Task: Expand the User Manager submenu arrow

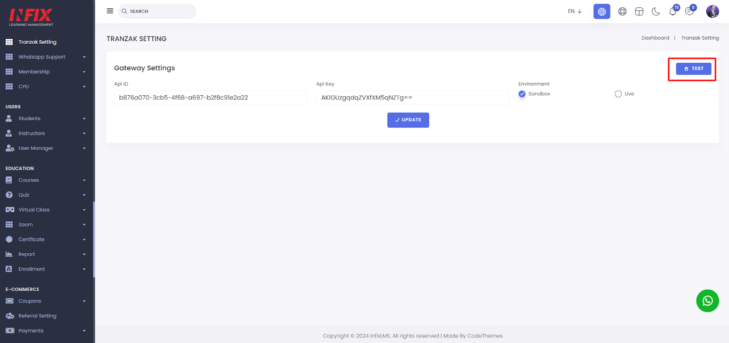Action: click(84, 148)
